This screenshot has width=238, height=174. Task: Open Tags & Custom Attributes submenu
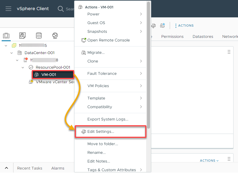[x=110, y=170]
